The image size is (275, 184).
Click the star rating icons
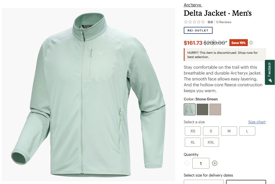(x=194, y=22)
